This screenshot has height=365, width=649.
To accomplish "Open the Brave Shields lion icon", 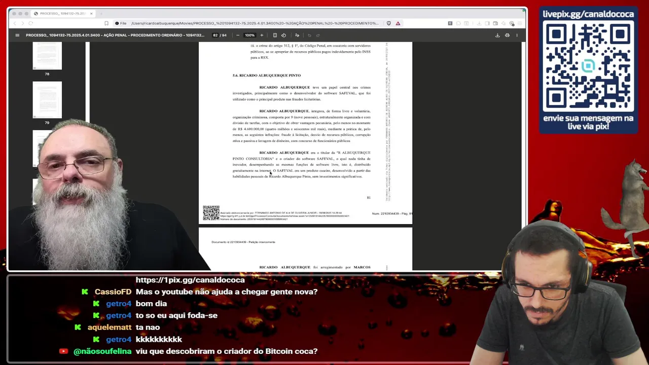I will click(389, 23).
